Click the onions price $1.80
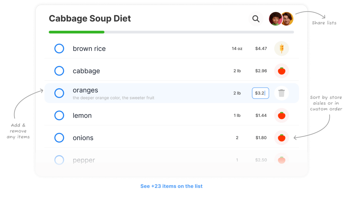The height and width of the screenshot is (198, 343). pos(261,138)
